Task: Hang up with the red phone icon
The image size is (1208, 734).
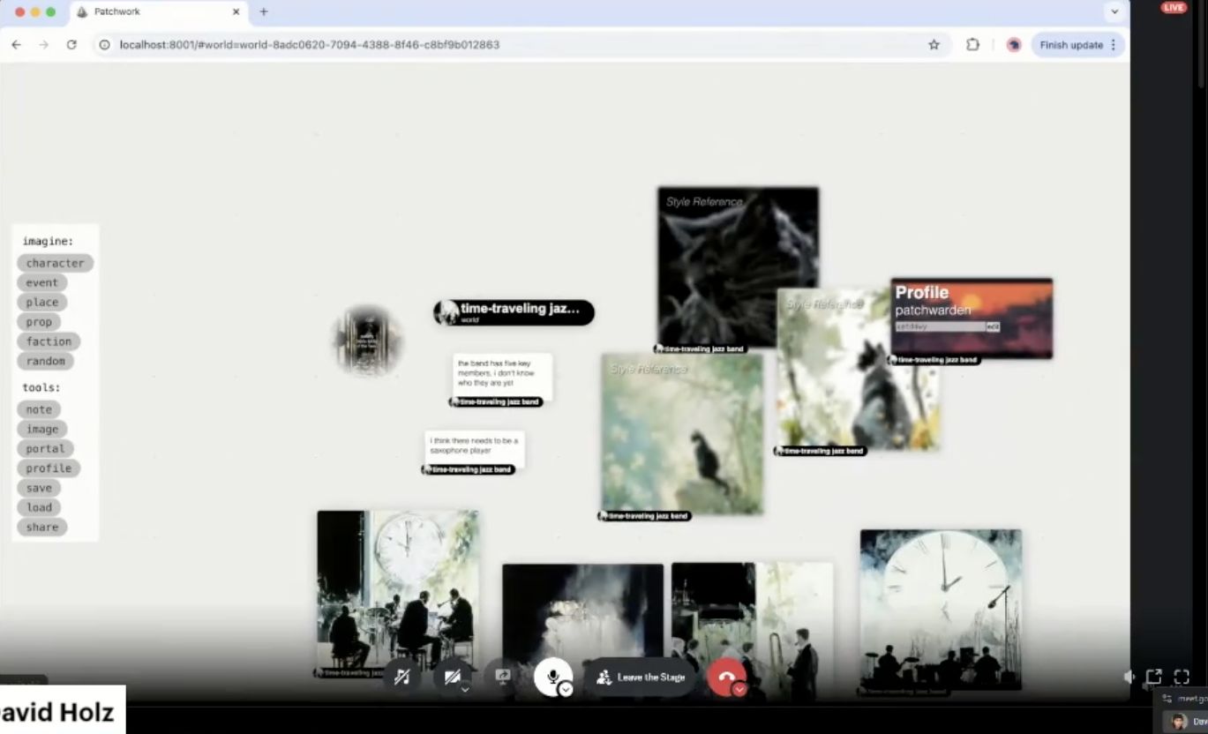Action: (x=725, y=677)
